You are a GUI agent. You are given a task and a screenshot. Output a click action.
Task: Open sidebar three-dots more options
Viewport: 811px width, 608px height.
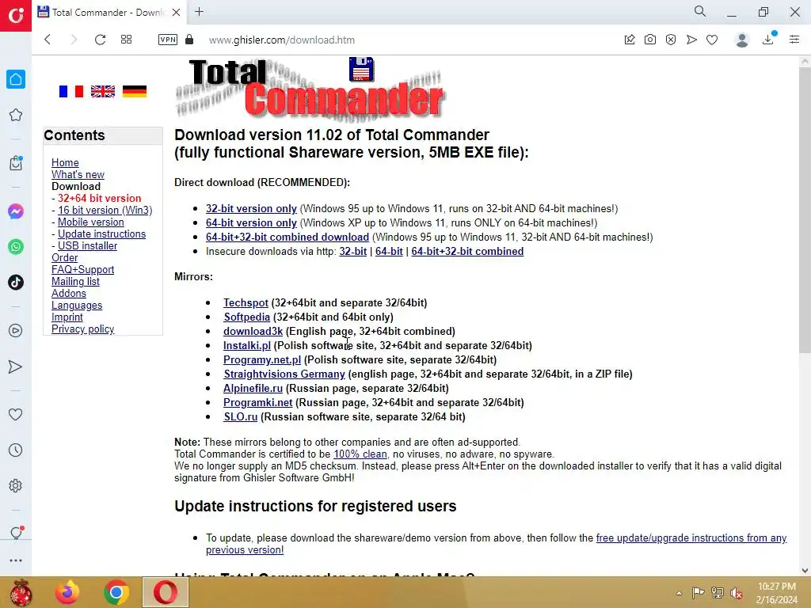pyautogui.click(x=16, y=560)
